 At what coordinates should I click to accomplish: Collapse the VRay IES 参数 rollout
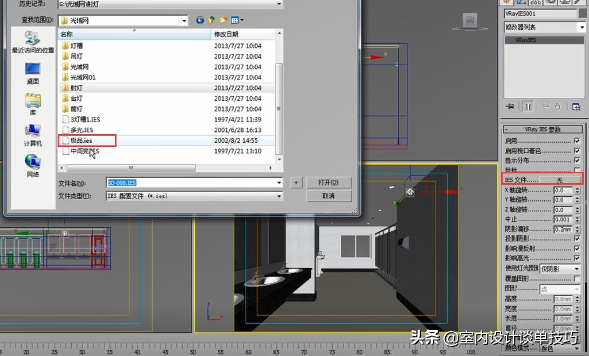pos(543,129)
